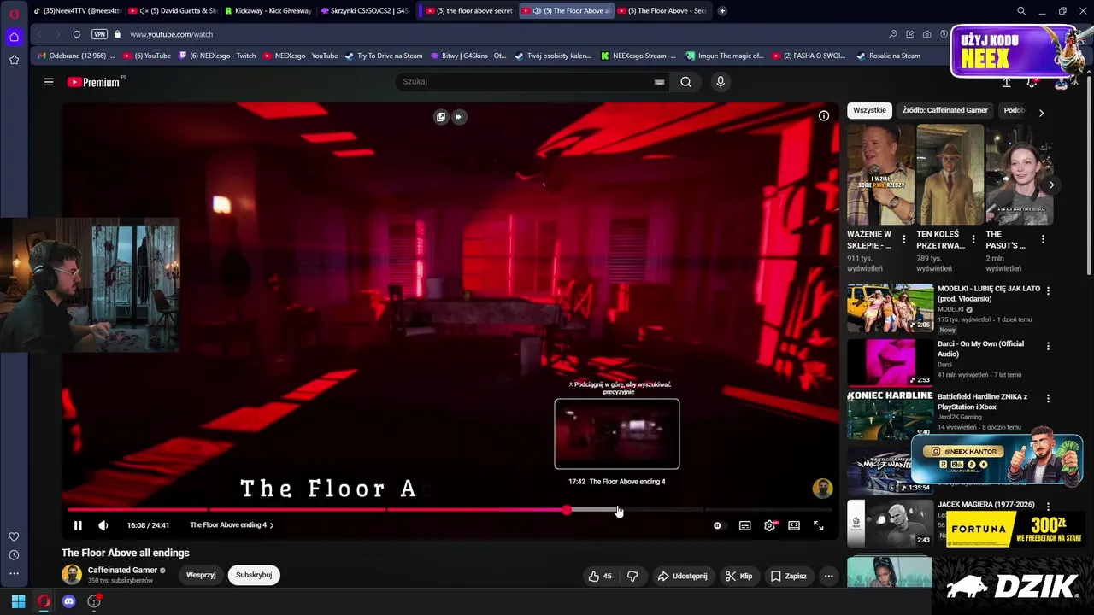Open NEEXcsgo - Twitch bookmark

click(x=216, y=56)
